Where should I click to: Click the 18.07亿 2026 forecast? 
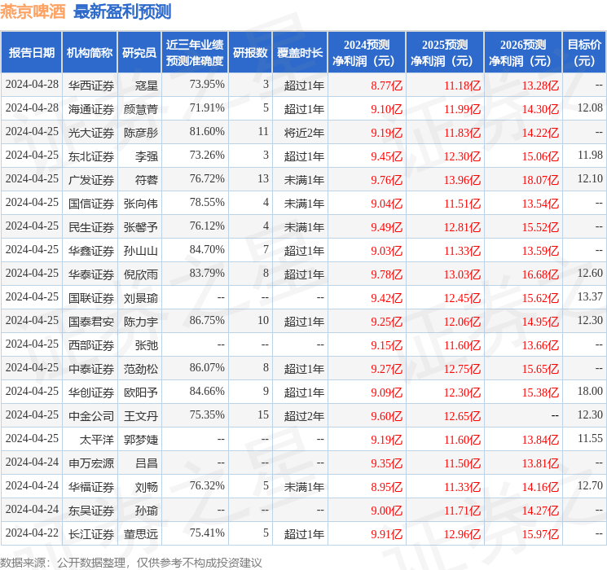click(x=540, y=180)
